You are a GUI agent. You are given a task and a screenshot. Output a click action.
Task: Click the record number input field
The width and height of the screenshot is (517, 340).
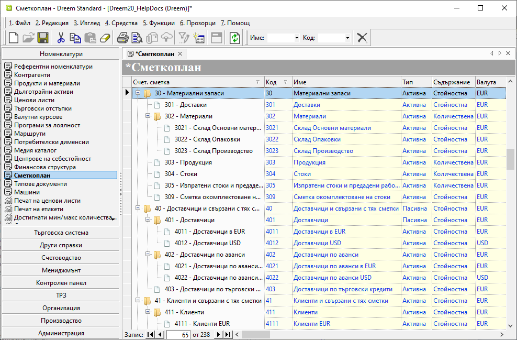[x=178, y=334]
